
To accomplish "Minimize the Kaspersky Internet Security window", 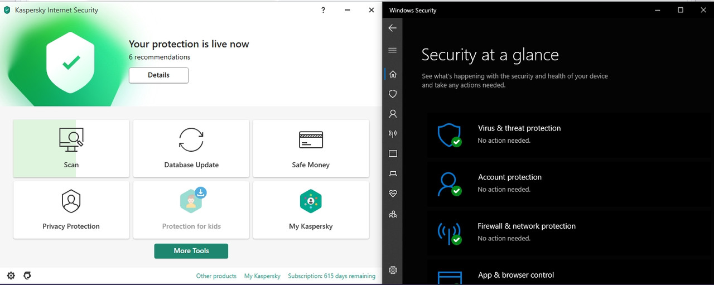I will pos(348,10).
